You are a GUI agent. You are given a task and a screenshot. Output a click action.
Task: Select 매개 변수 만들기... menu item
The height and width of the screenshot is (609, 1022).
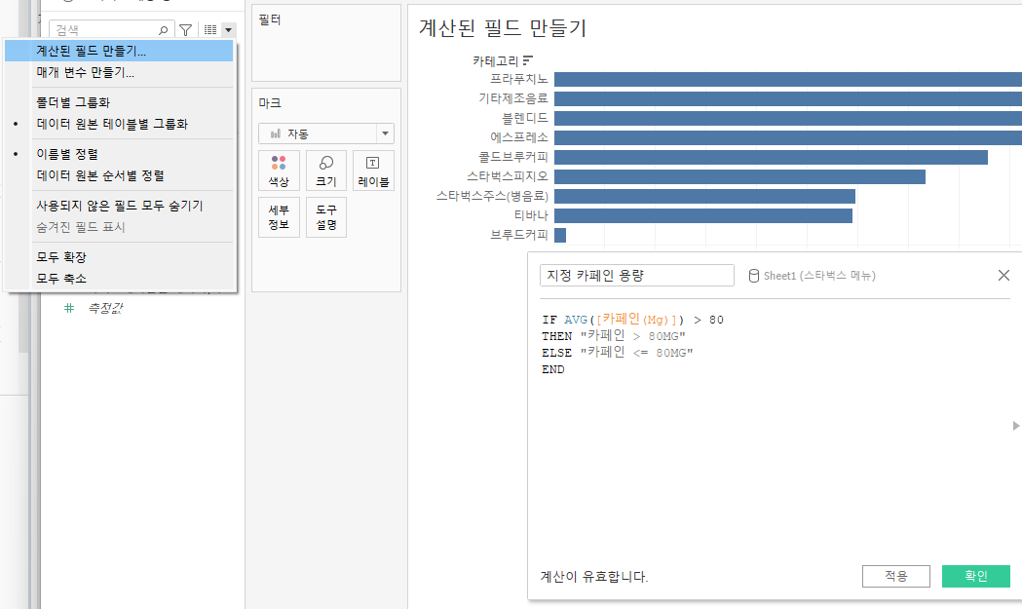tap(119, 72)
